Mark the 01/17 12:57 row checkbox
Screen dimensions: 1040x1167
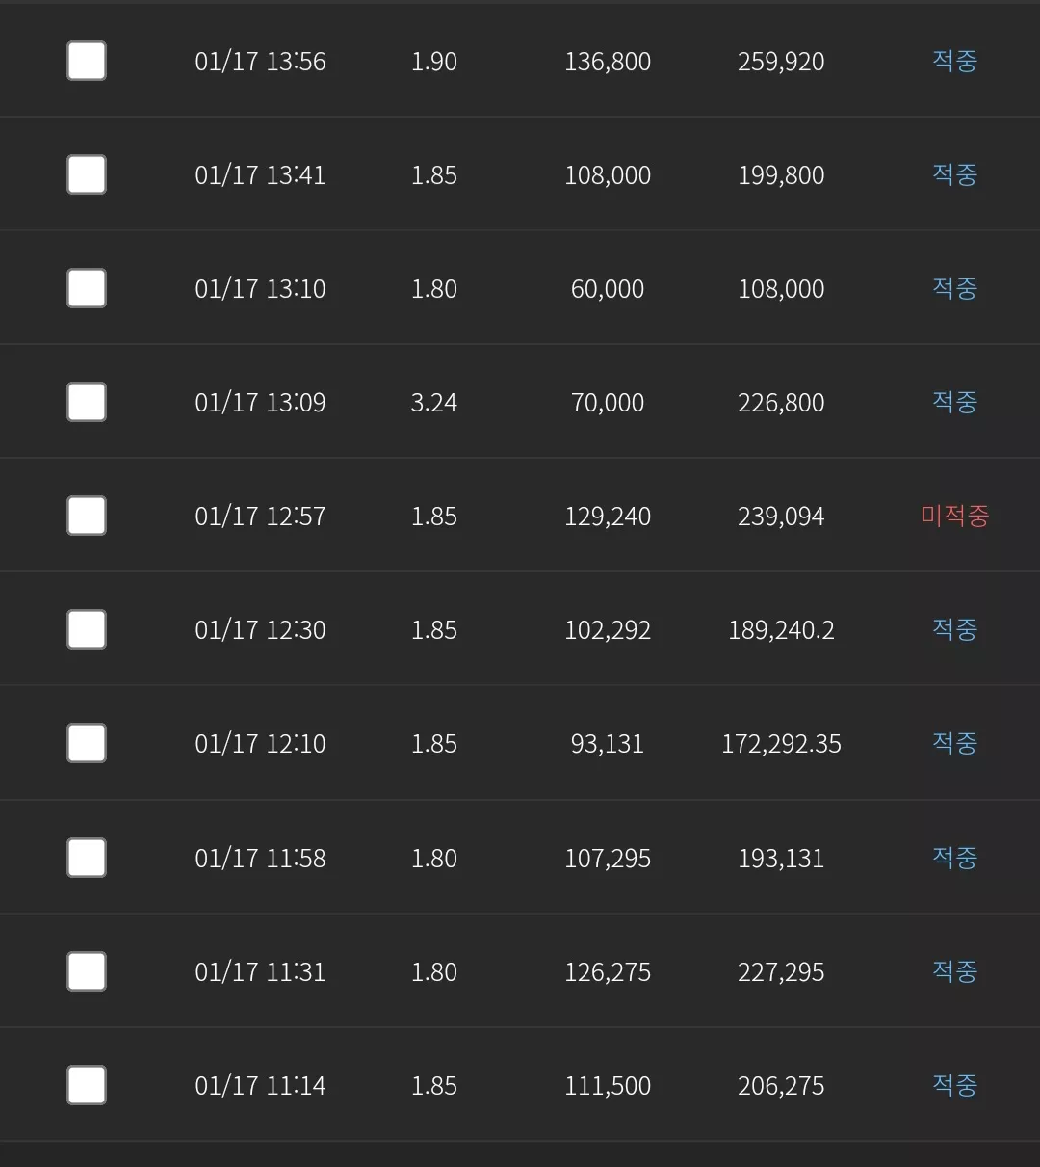(87, 516)
